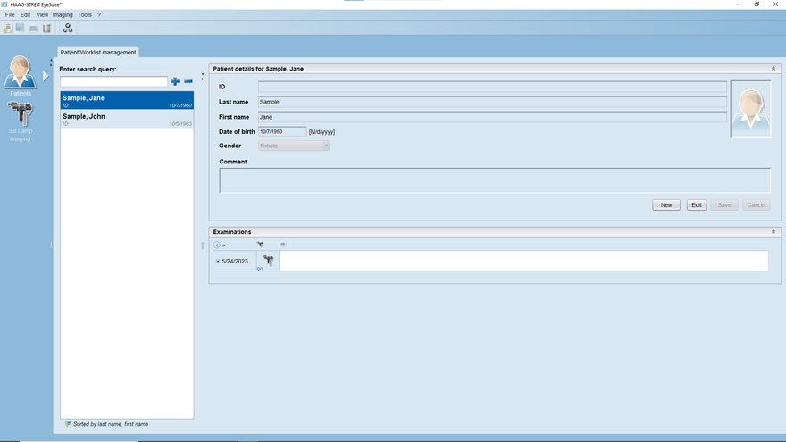Open the Tools menu
This screenshot has height=442, width=786.
click(84, 15)
